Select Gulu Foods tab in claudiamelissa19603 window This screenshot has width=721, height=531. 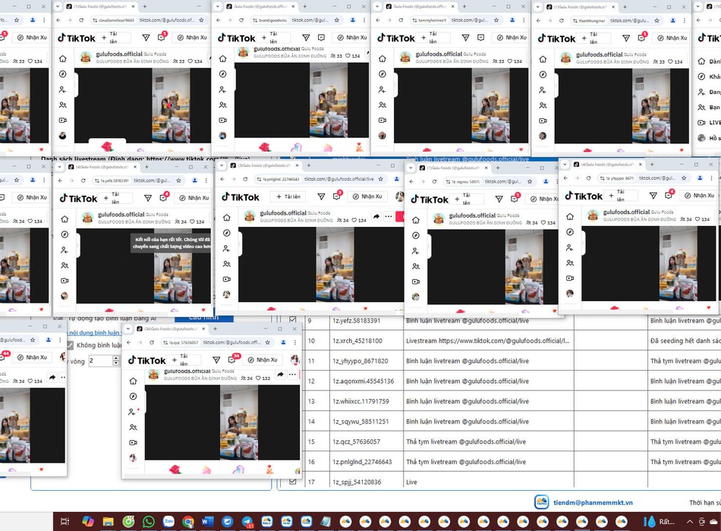pyautogui.click(x=101, y=6)
